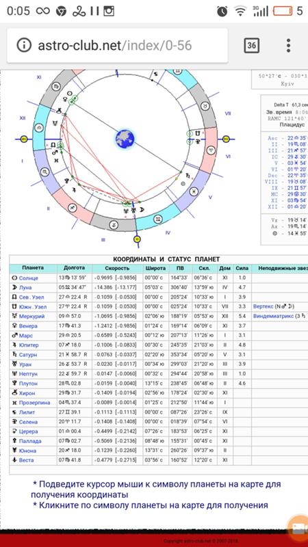308x547 pixels.
Task: Click the Jupiter glyph on the chart wheel
Action: coord(74,189)
